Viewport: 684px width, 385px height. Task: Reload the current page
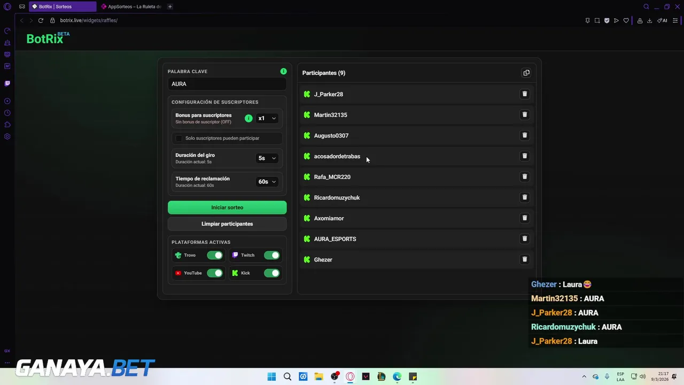pos(41,20)
